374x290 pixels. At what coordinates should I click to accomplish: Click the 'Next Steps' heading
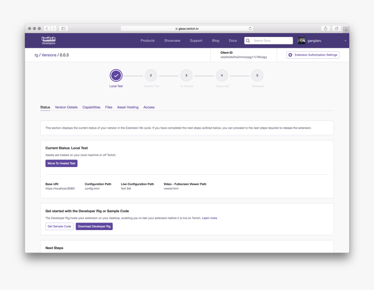(54, 248)
